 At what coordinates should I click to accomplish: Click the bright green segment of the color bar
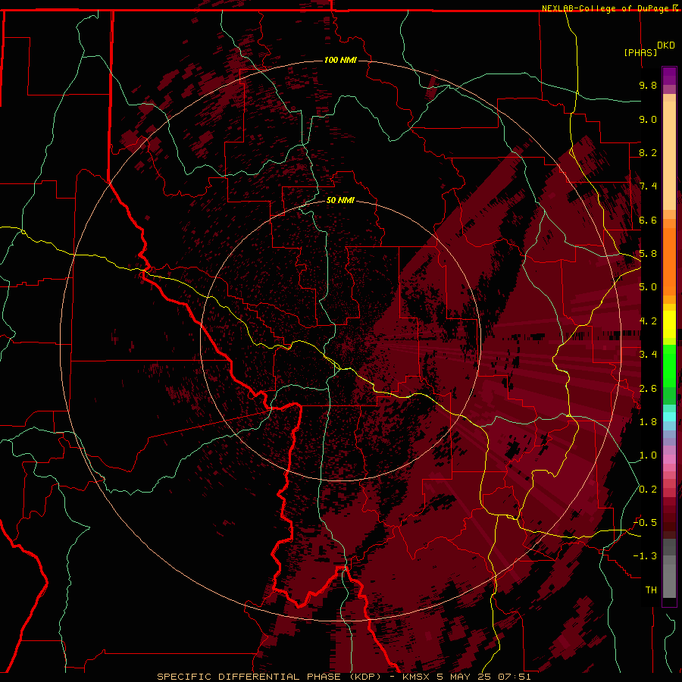(669, 367)
